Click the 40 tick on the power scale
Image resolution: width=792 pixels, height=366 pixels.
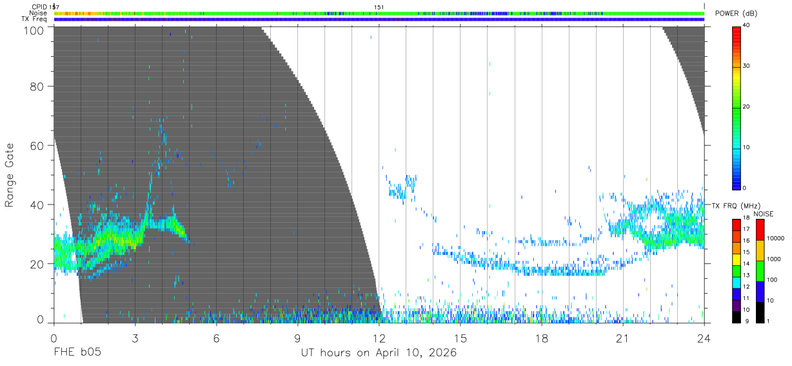click(747, 26)
